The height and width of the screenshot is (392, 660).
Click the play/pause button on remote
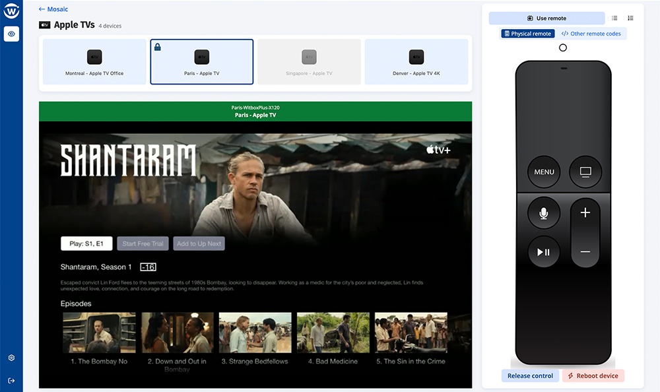pos(544,252)
